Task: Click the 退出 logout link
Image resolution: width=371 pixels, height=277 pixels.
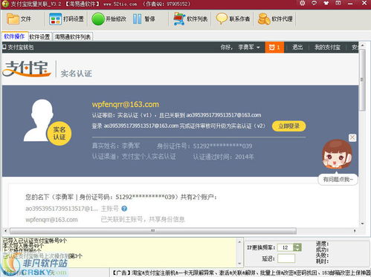Action: (x=297, y=48)
